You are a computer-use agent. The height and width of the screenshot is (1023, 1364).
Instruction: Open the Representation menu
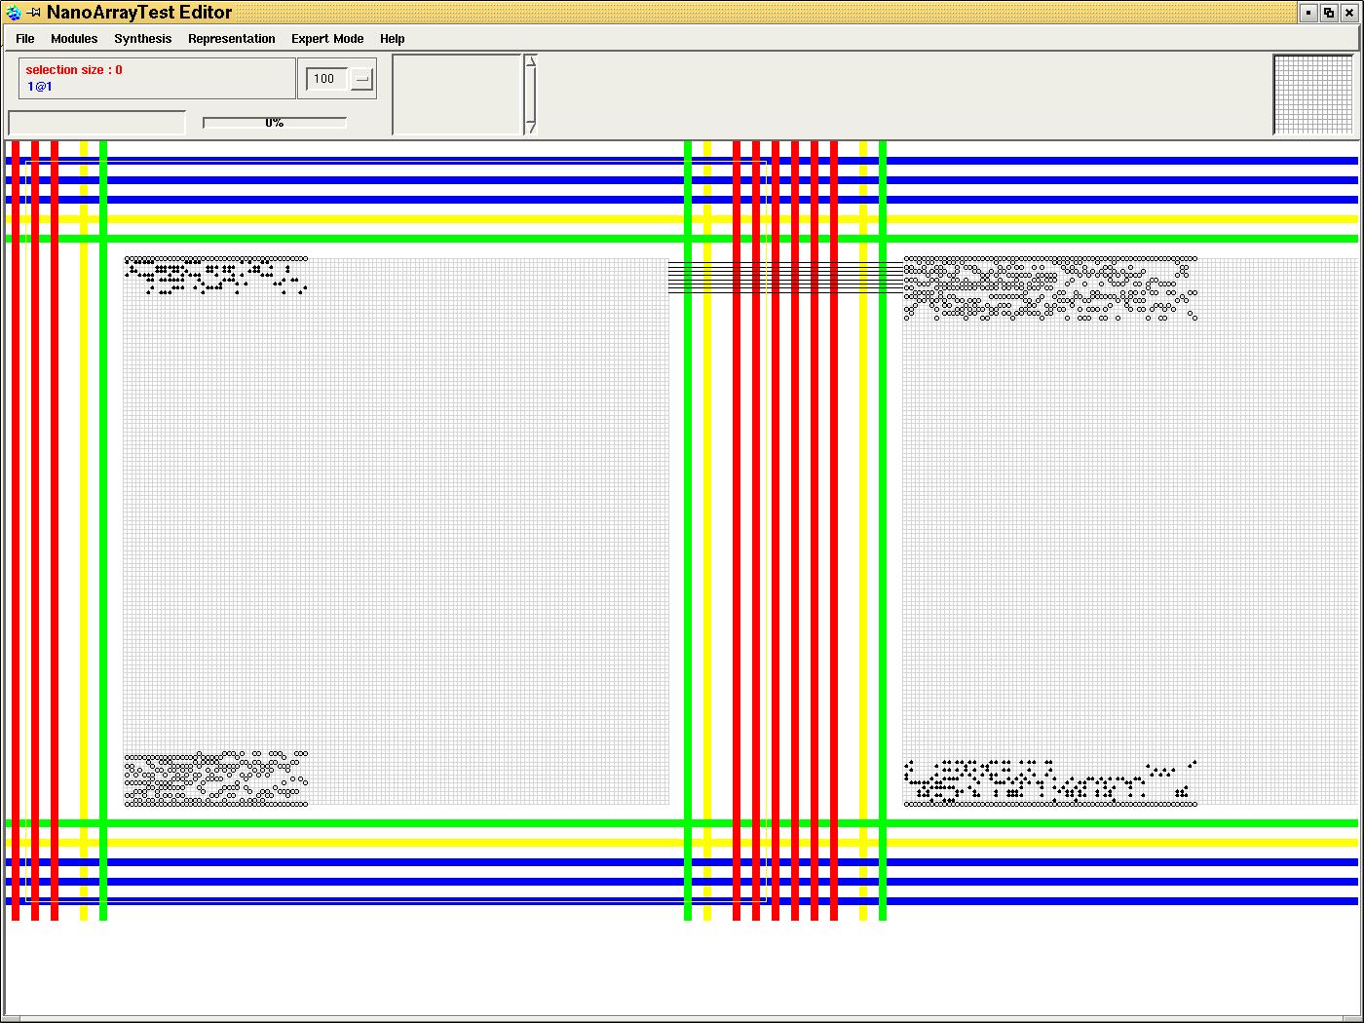pos(232,39)
